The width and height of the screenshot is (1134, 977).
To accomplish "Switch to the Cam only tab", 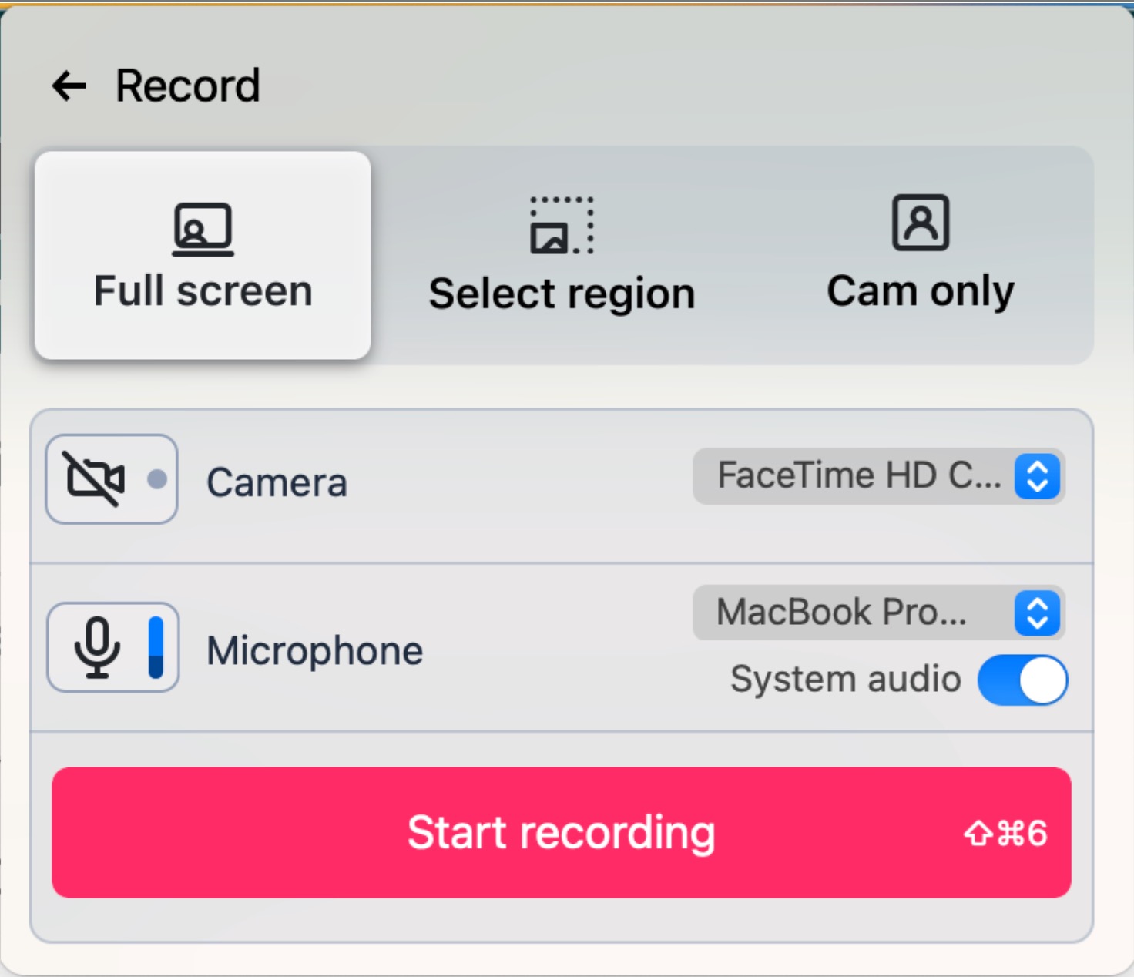I will [921, 255].
